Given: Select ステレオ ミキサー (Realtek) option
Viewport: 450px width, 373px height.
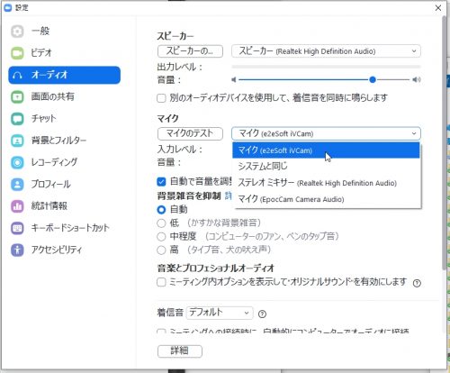Looking at the screenshot, I should [x=326, y=183].
